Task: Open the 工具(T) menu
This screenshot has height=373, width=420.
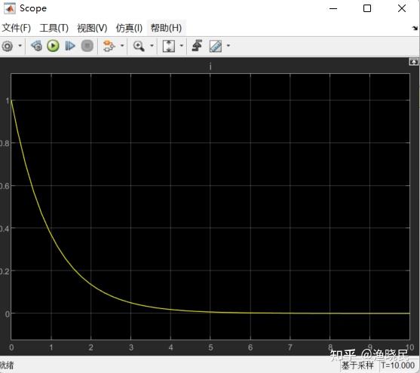Action: pos(54,28)
